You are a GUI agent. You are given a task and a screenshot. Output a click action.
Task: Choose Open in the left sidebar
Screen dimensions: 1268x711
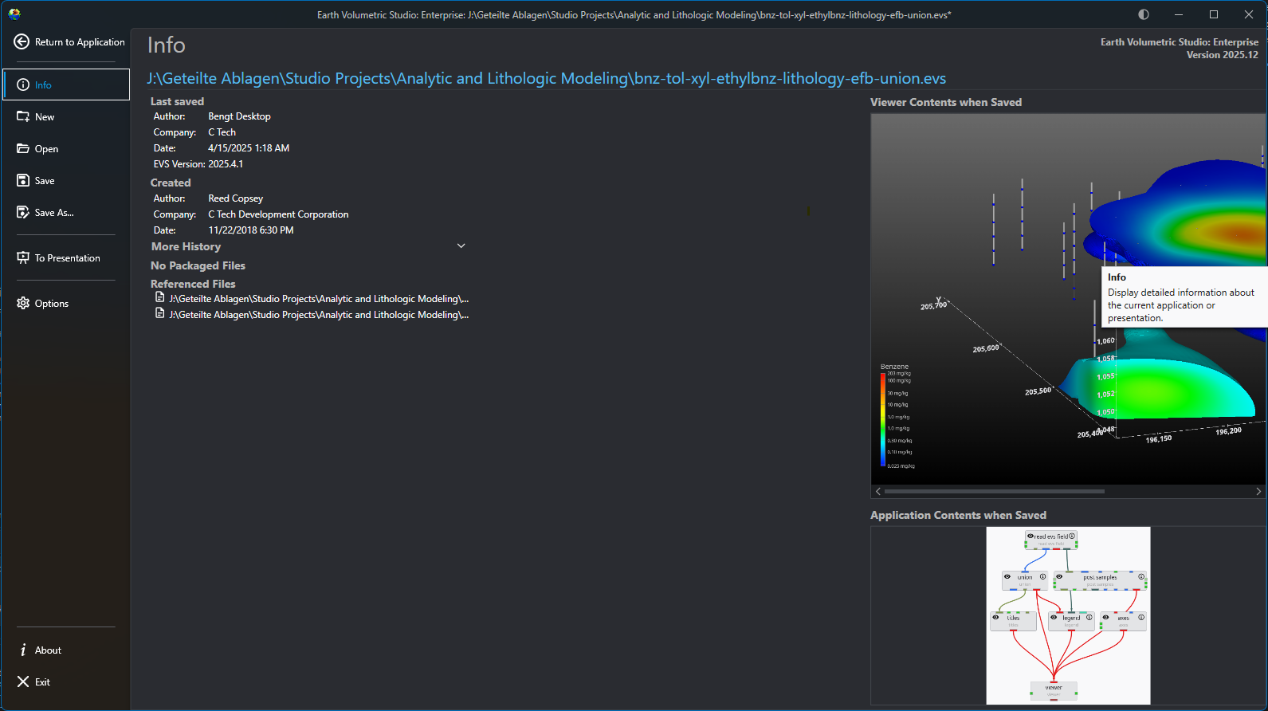66,148
